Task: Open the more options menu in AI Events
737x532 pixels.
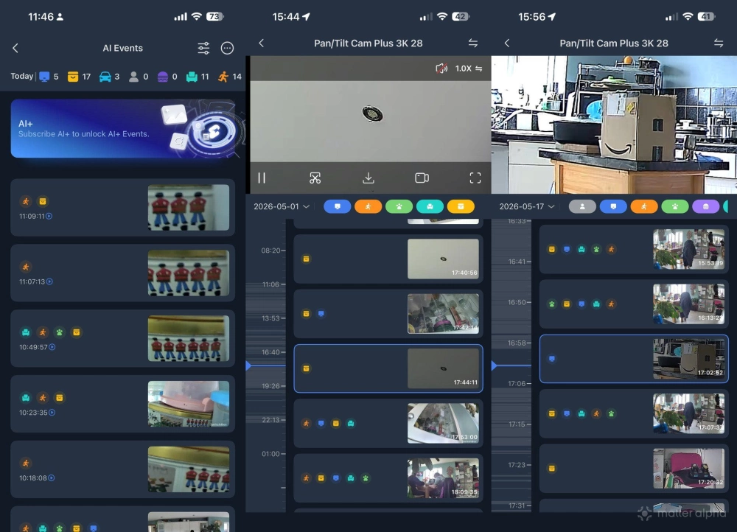Action: pos(227,48)
